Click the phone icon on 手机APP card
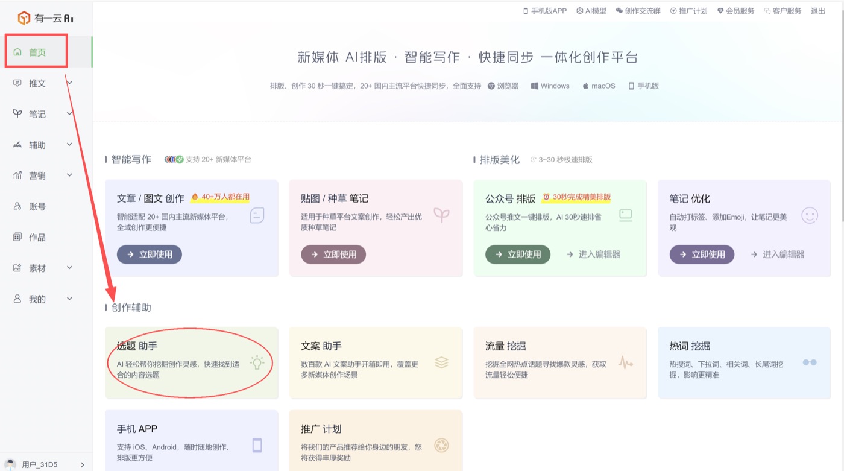844x471 pixels. [257, 445]
